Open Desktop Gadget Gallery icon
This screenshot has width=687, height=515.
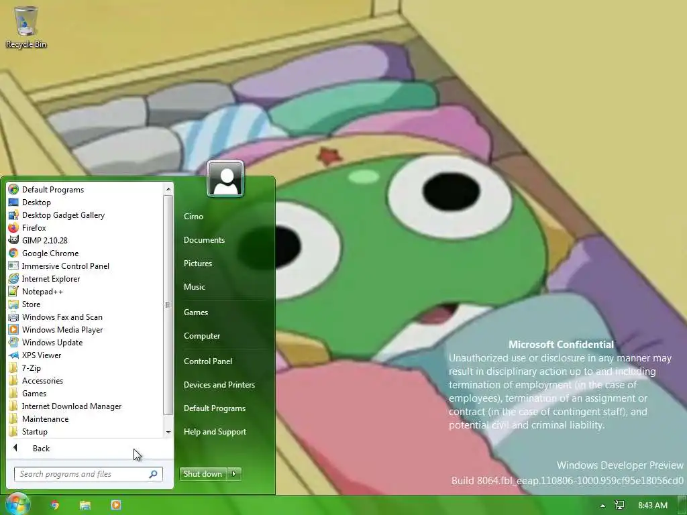(13, 215)
